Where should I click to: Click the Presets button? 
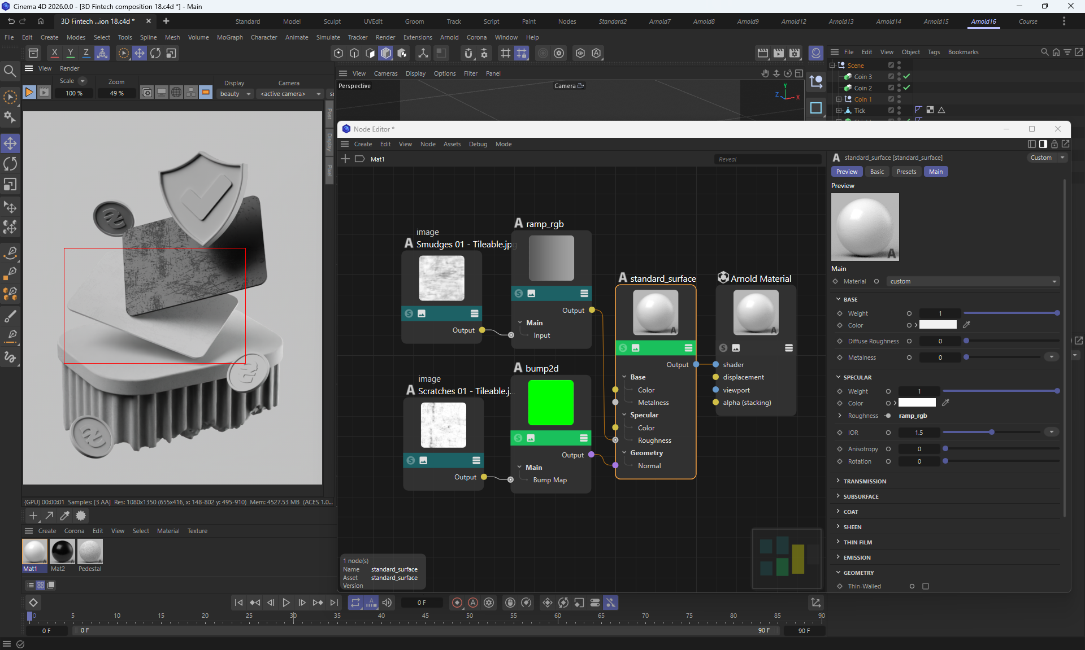[x=906, y=172]
